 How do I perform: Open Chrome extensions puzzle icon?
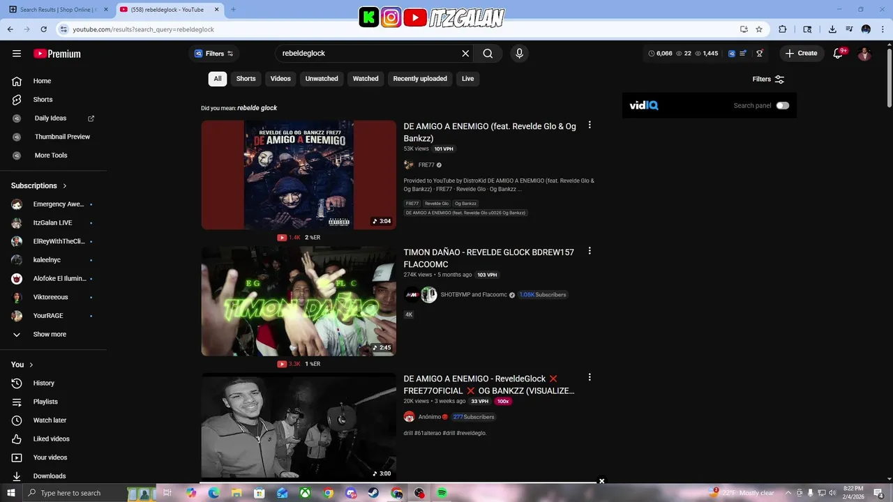click(782, 29)
